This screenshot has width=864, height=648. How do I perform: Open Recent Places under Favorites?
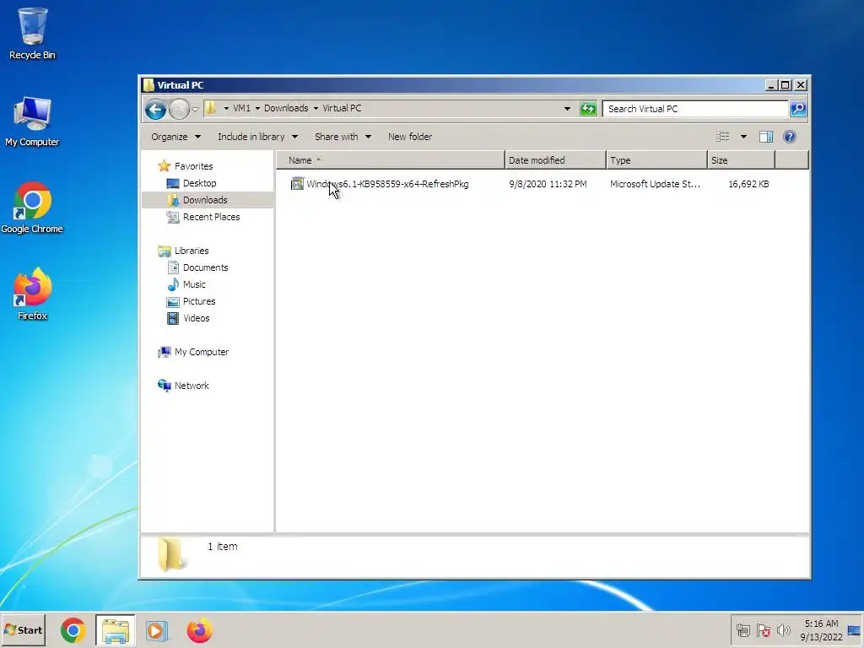tap(211, 217)
